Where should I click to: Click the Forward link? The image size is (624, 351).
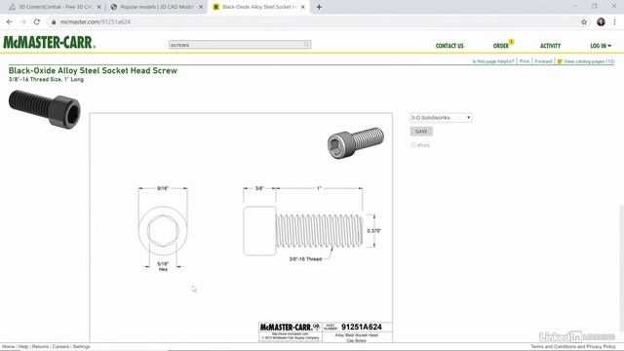click(x=543, y=61)
